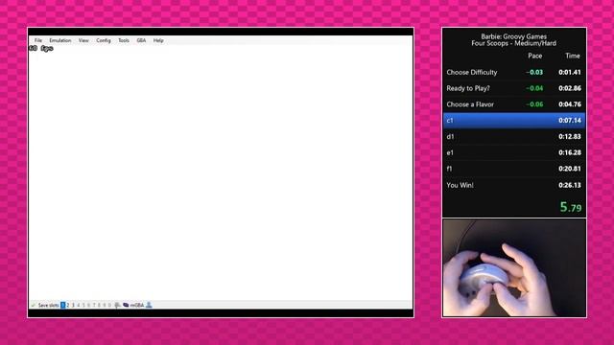
Task: Select the 'Choose a Flavor' split row
Action: pyautogui.click(x=514, y=104)
